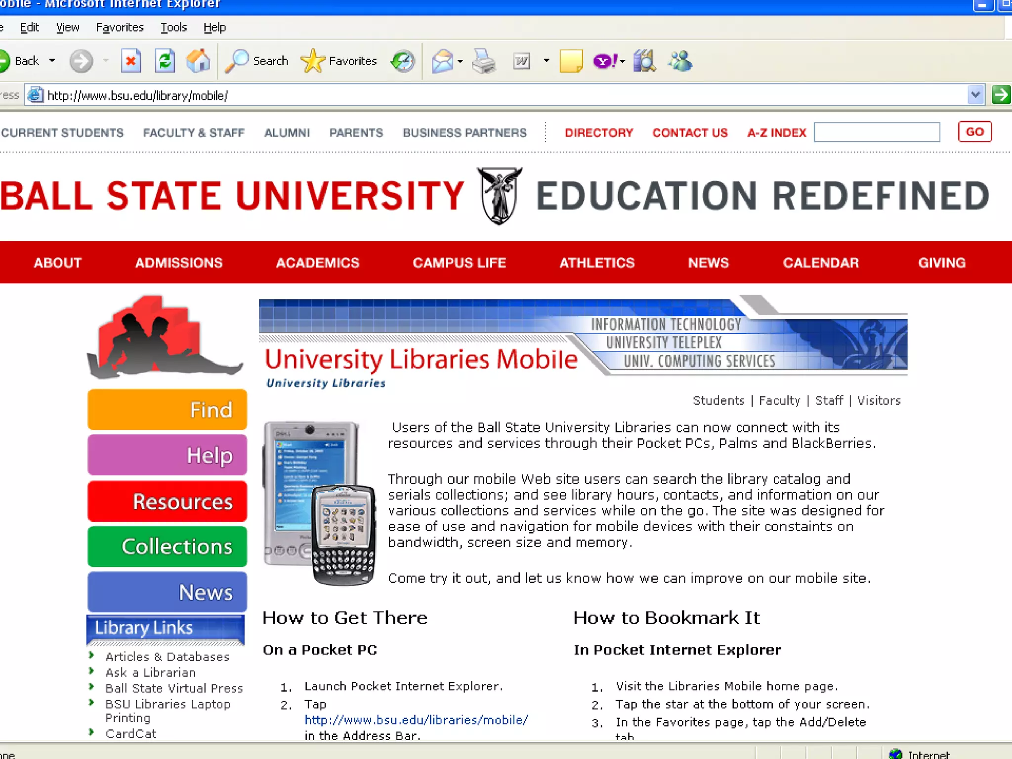
Task: Click the green address bar Go arrow
Action: pyautogui.click(x=1001, y=94)
